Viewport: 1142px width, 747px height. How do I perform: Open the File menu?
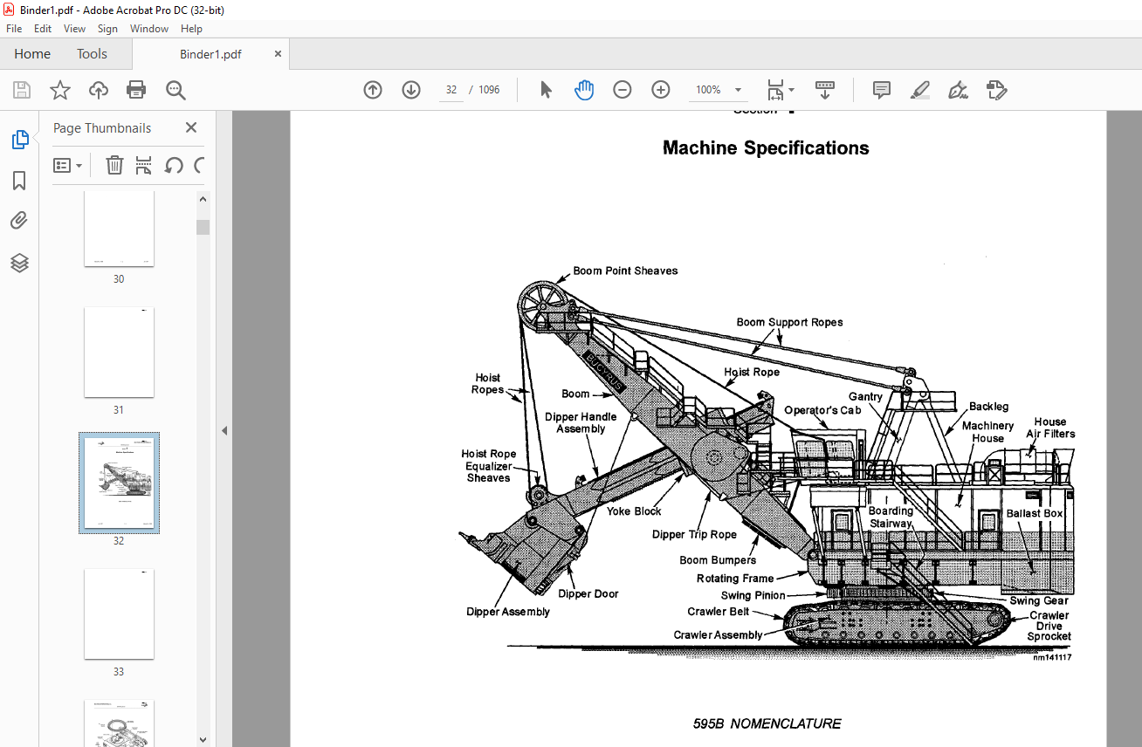click(x=14, y=29)
